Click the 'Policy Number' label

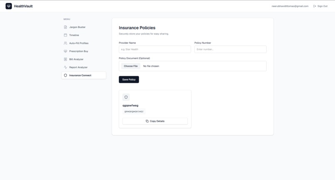click(203, 43)
